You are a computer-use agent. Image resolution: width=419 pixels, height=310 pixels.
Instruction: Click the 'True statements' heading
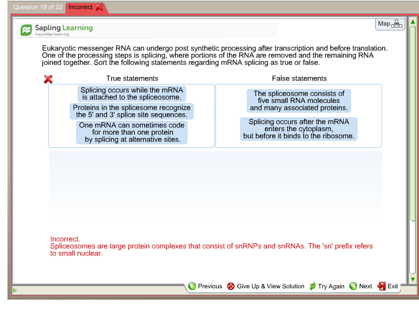pos(132,78)
